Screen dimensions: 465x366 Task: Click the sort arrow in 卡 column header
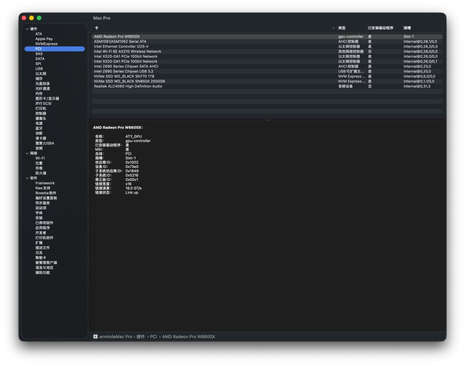(x=333, y=28)
